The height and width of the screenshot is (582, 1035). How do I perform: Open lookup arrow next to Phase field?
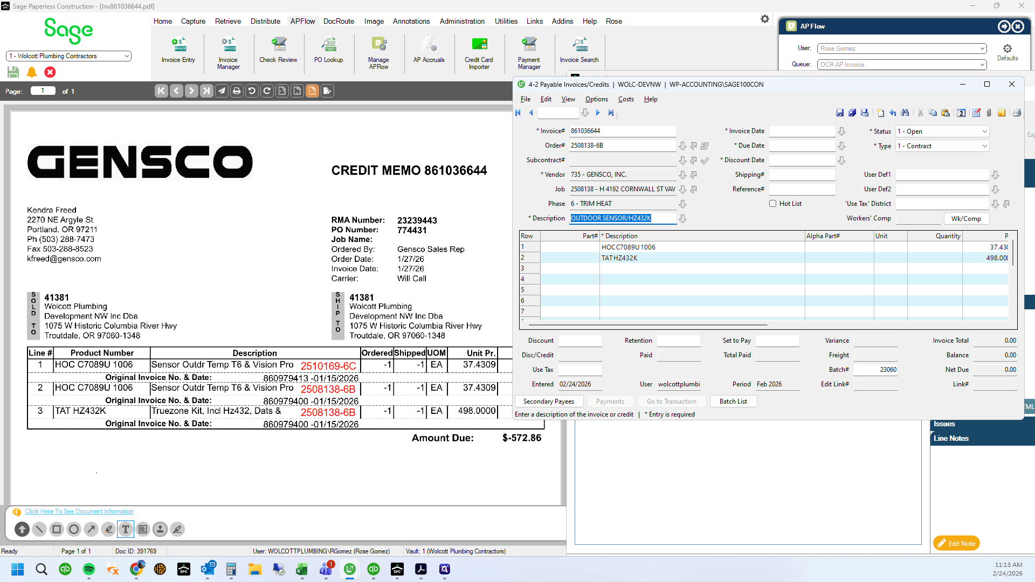coord(682,204)
